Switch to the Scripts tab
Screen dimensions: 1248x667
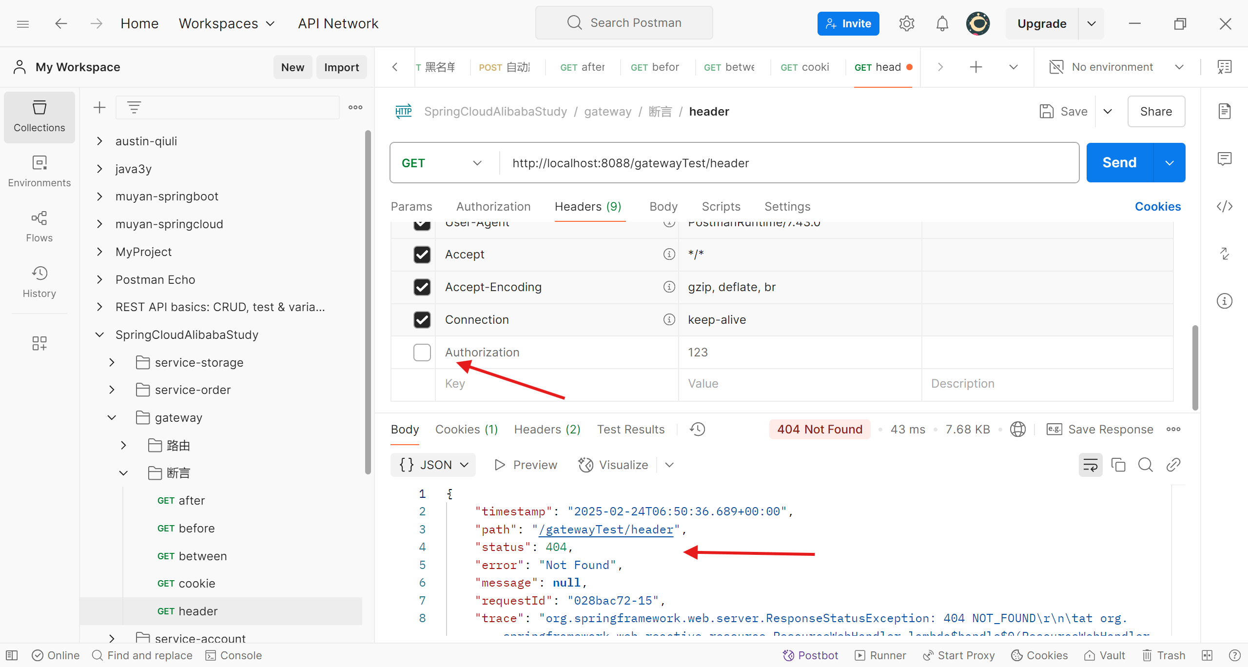pos(721,206)
